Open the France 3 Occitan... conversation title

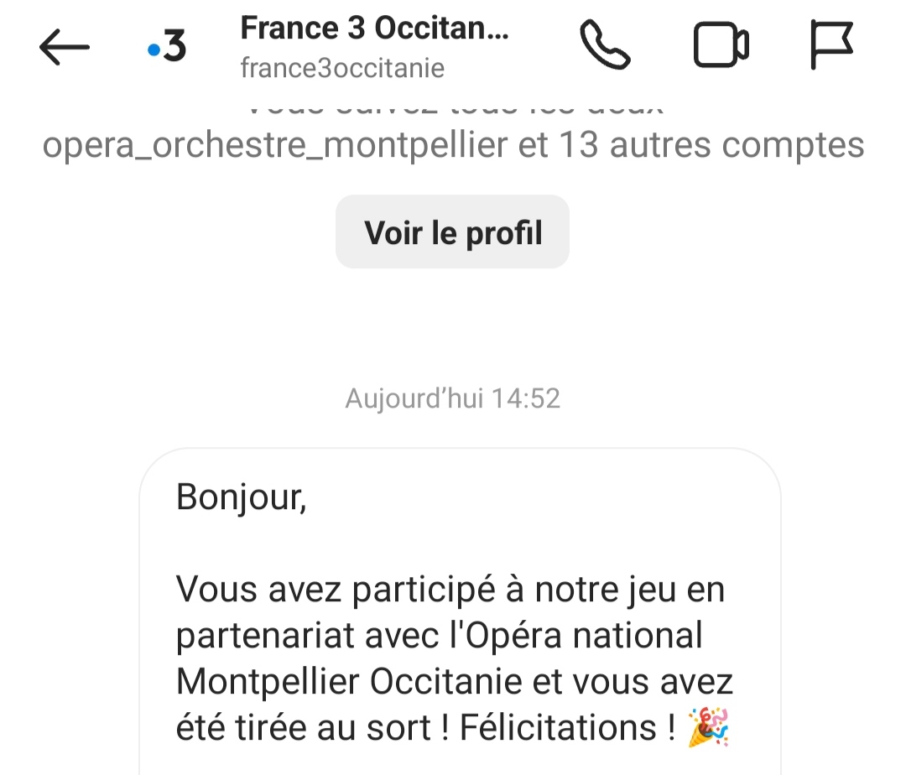374,28
